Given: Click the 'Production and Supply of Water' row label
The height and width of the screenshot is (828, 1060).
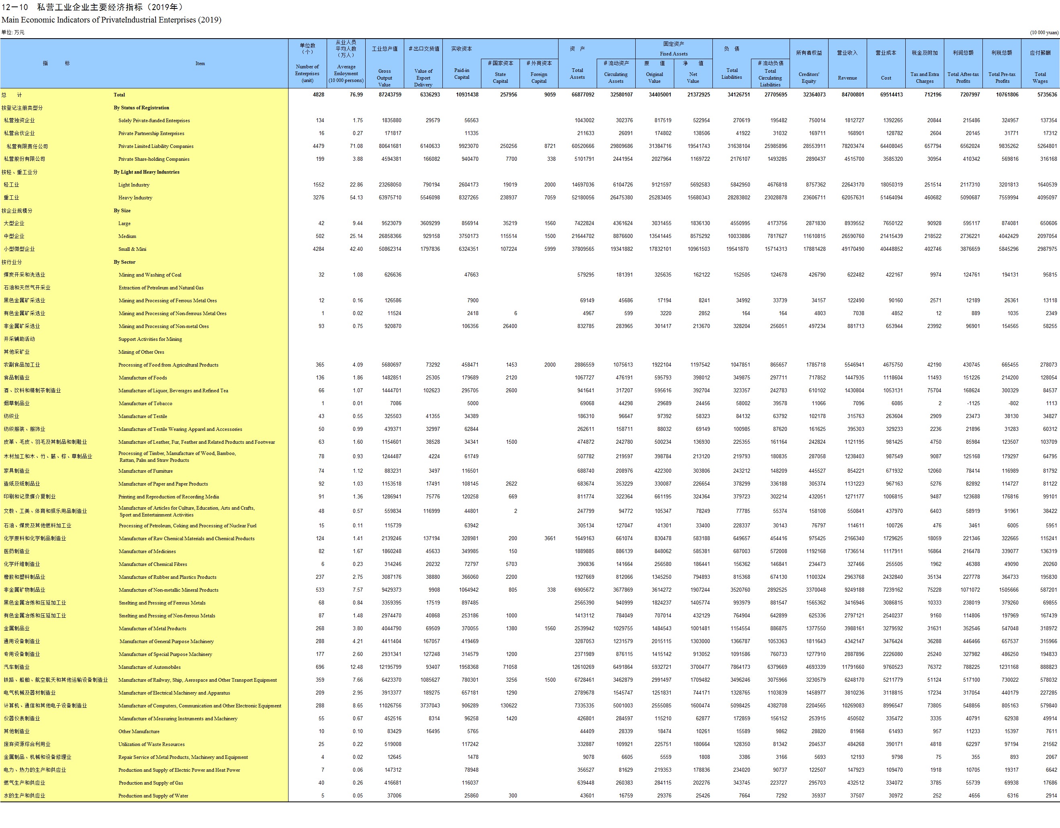Looking at the screenshot, I should pos(153,796).
